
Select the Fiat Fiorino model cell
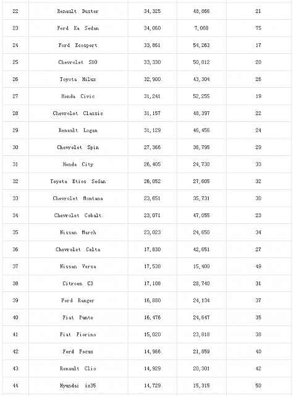pos(78,334)
